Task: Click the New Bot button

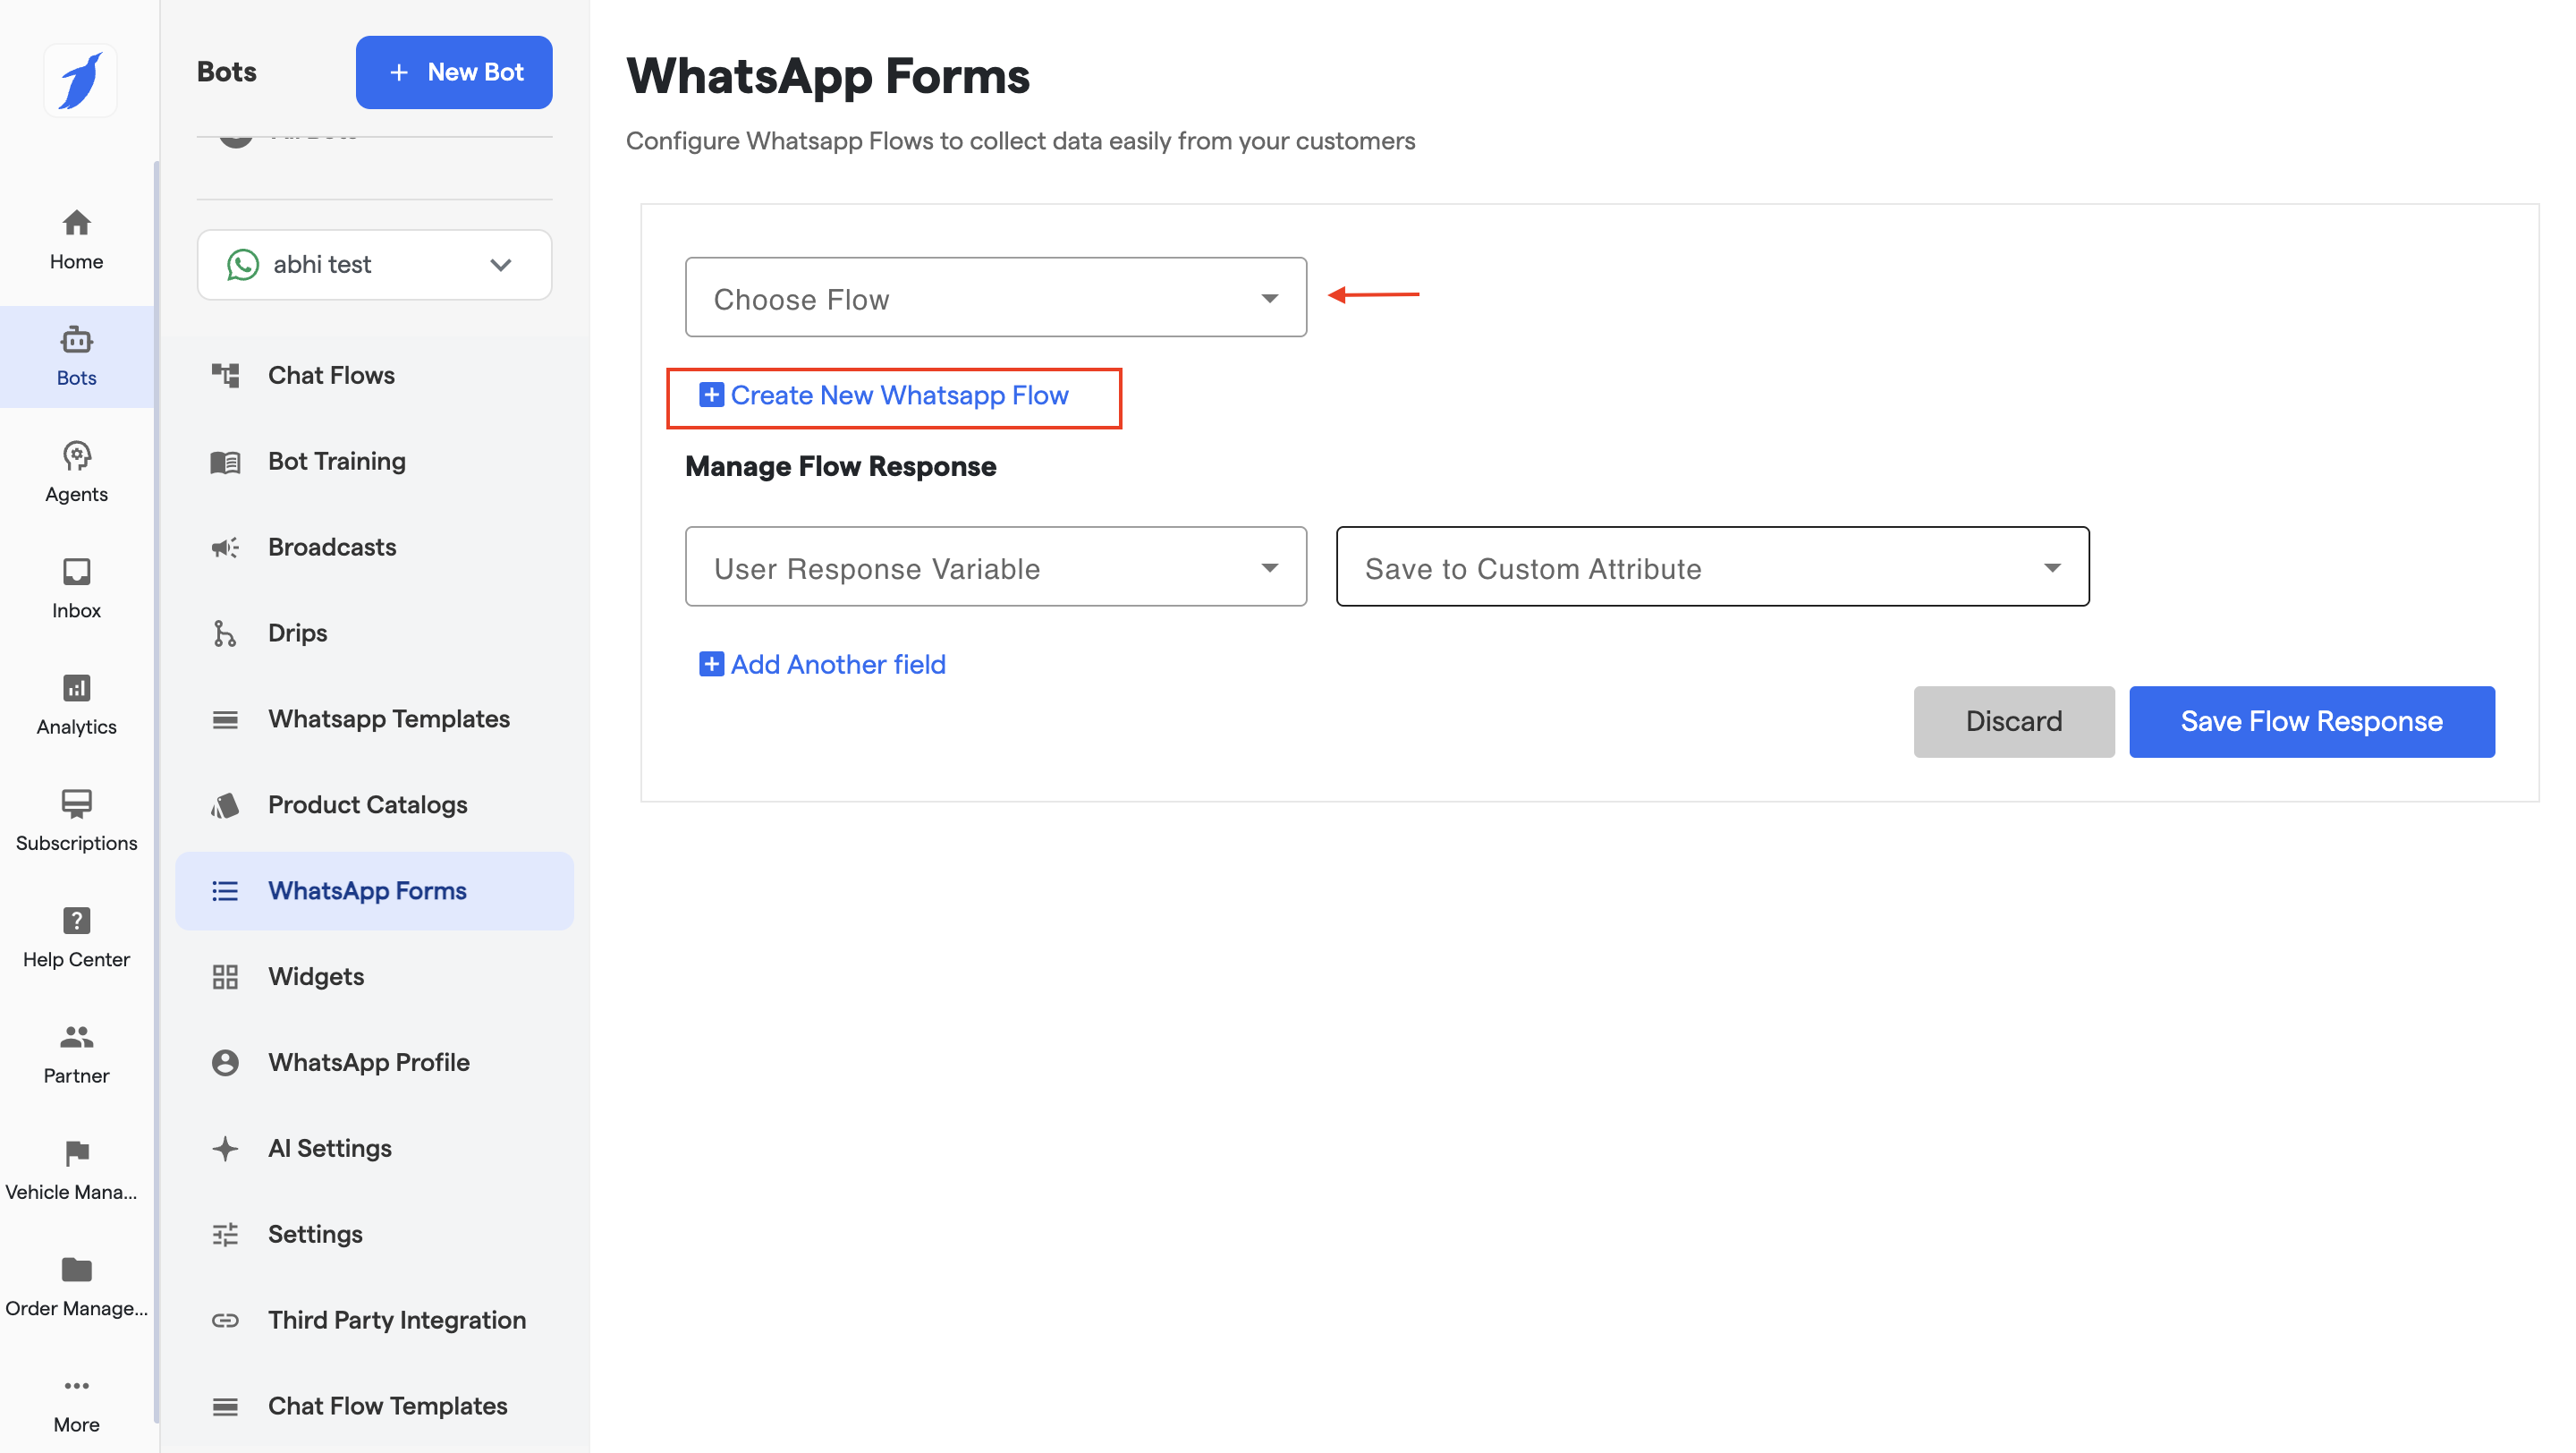Action: 453,72
